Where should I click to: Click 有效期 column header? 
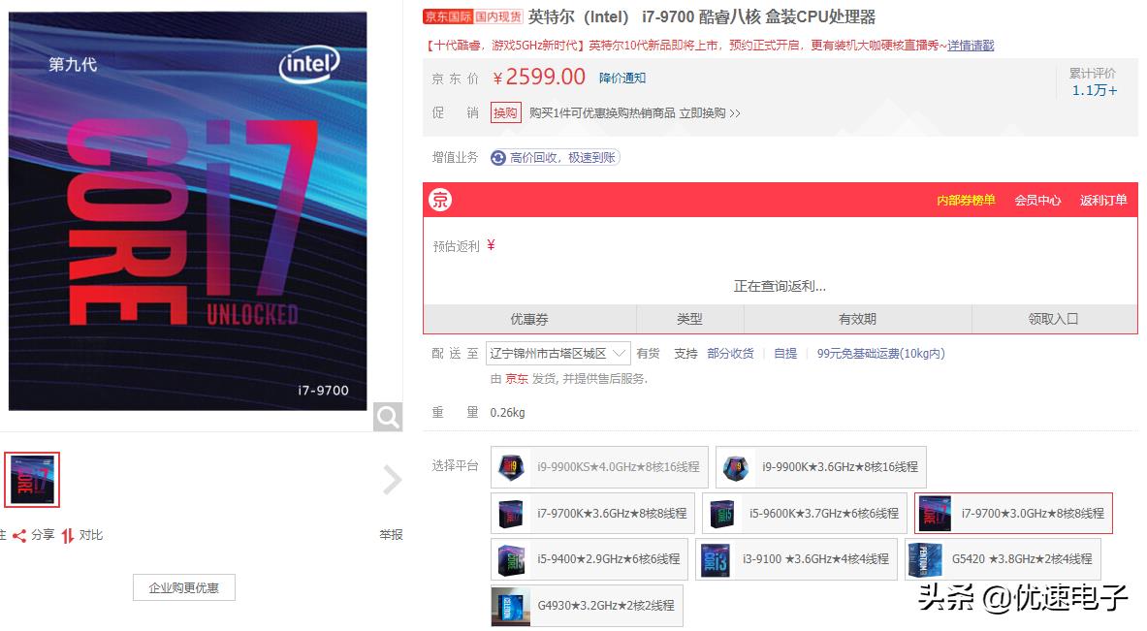857,320
